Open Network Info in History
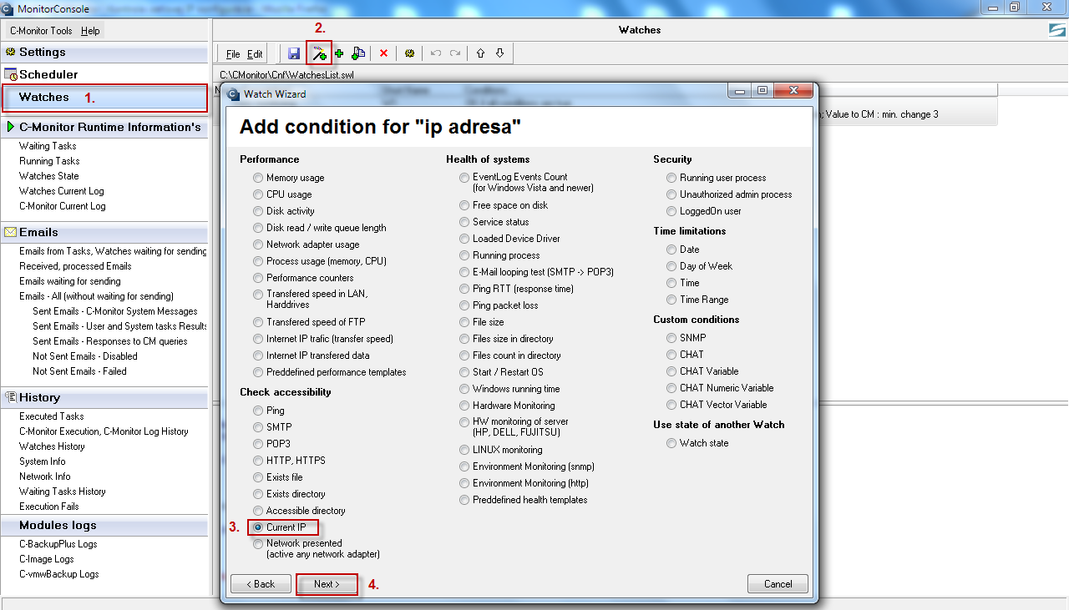Screen dimensions: 1069x610 [x=45, y=476]
